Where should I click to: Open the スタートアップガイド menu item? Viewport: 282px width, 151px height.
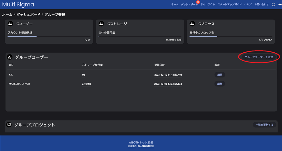230,4
